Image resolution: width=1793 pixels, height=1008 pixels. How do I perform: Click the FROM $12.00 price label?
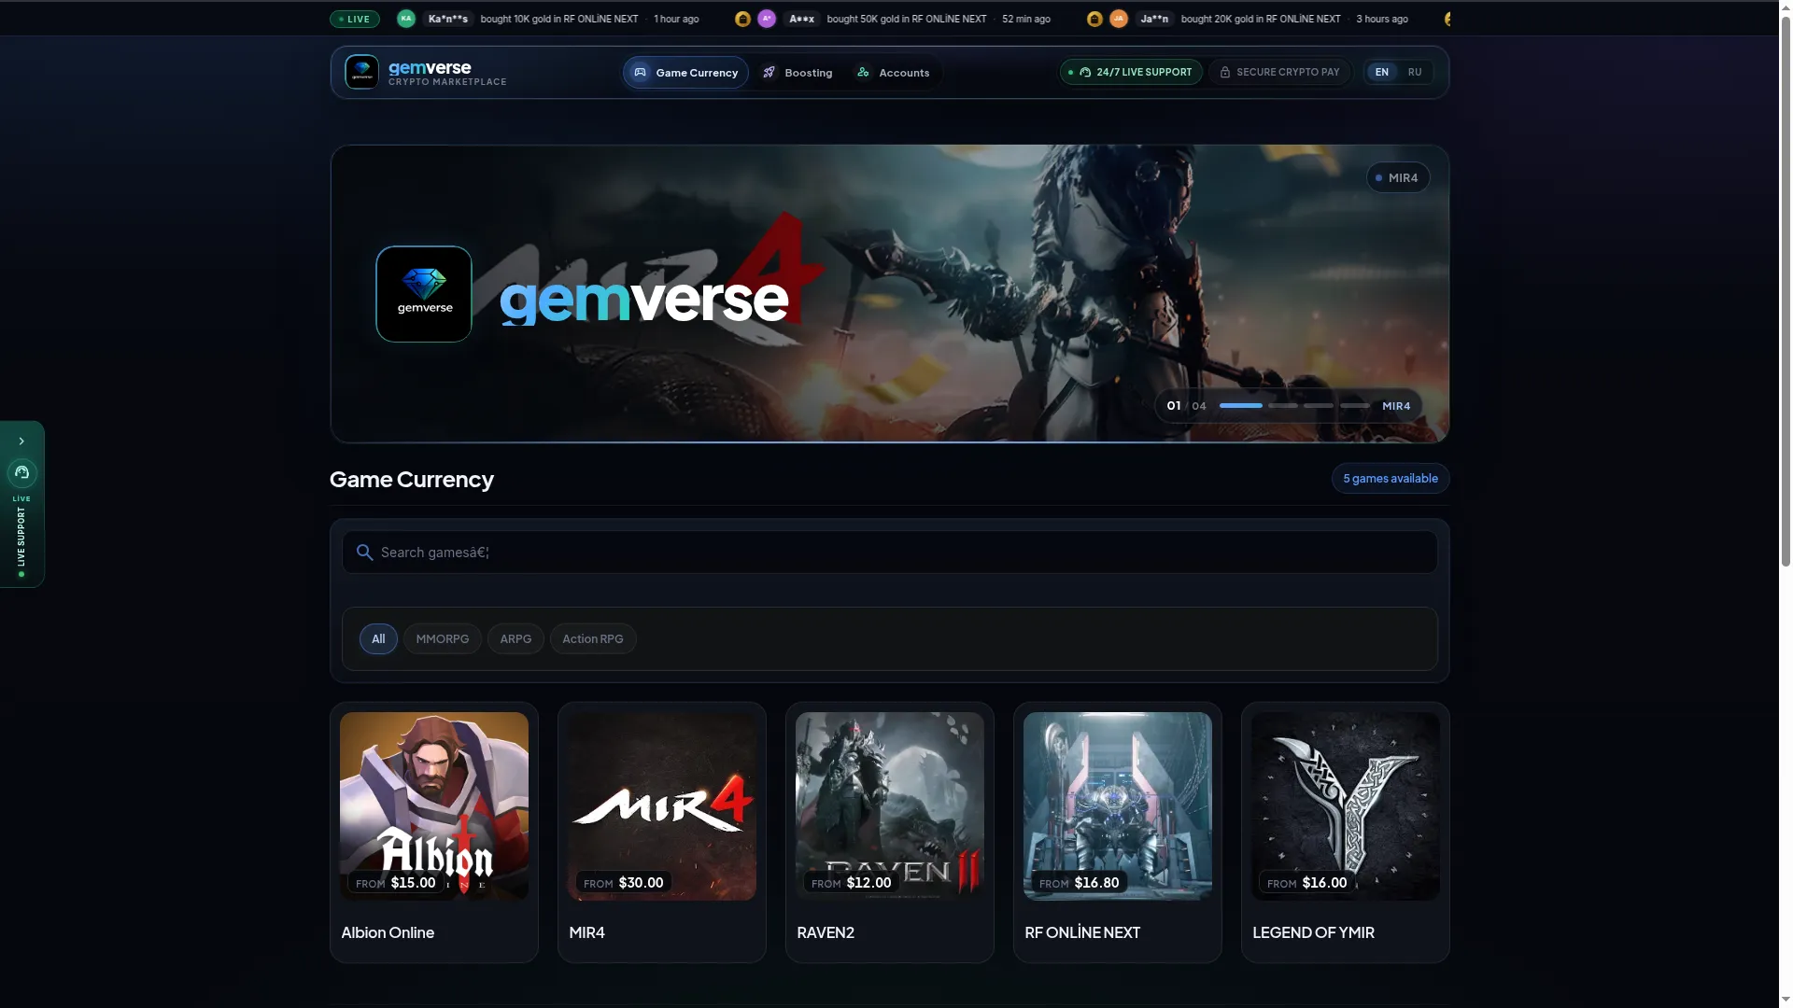pyautogui.click(x=852, y=883)
